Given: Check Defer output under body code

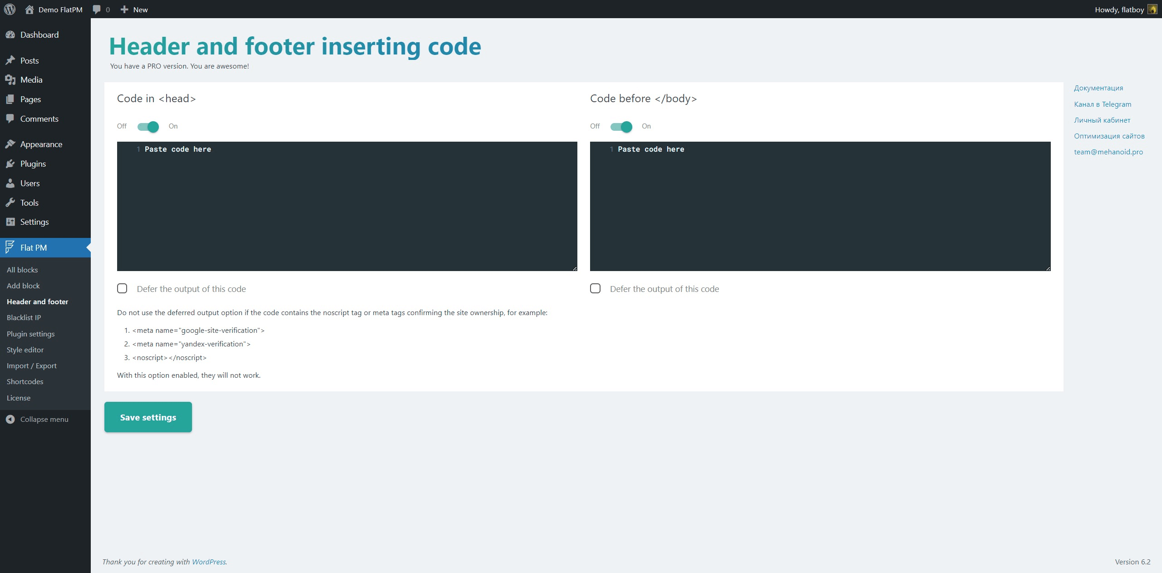Looking at the screenshot, I should (x=595, y=289).
